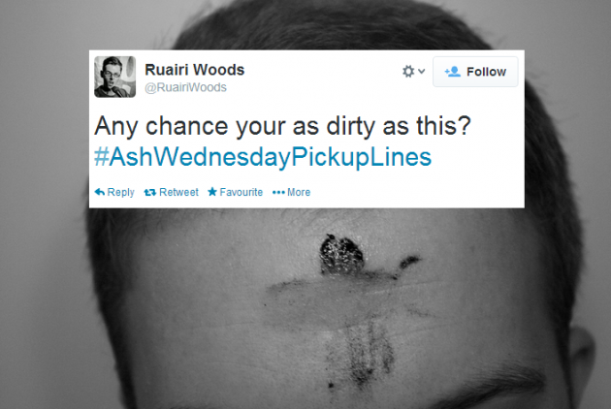Viewport: 611px width, 409px height.
Task: Click the person-plus icon in Follow
Action: (x=453, y=72)
